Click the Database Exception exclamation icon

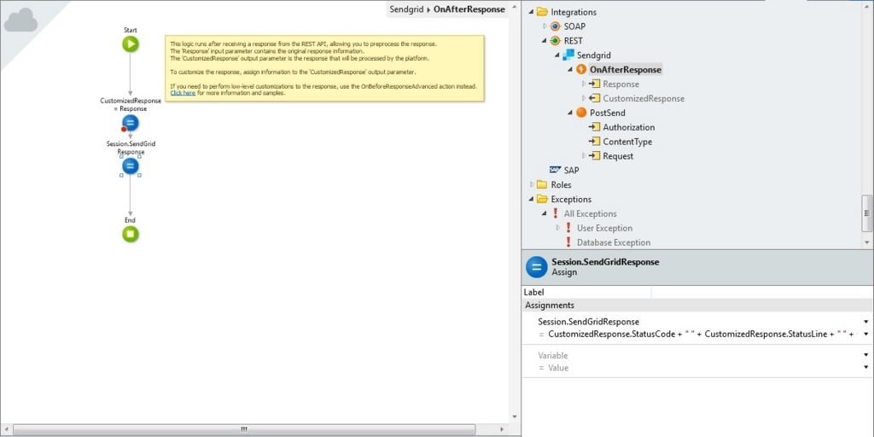[568, 242]
